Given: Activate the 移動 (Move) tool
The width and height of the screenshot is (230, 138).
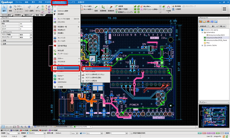Looking at the screenshot, I should (x=10, y=9).
